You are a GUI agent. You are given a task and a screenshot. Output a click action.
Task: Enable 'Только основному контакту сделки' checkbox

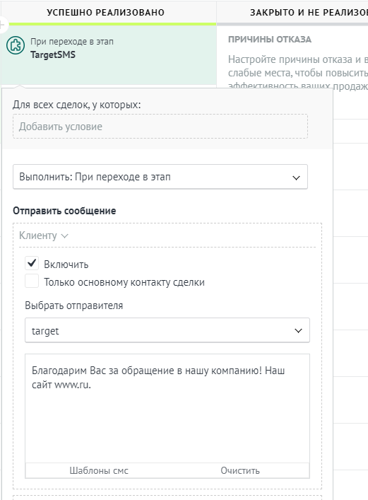pyautogui.click(x=32, y=281)
